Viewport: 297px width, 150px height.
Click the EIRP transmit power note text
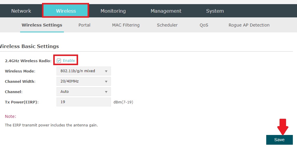[51, 125]
